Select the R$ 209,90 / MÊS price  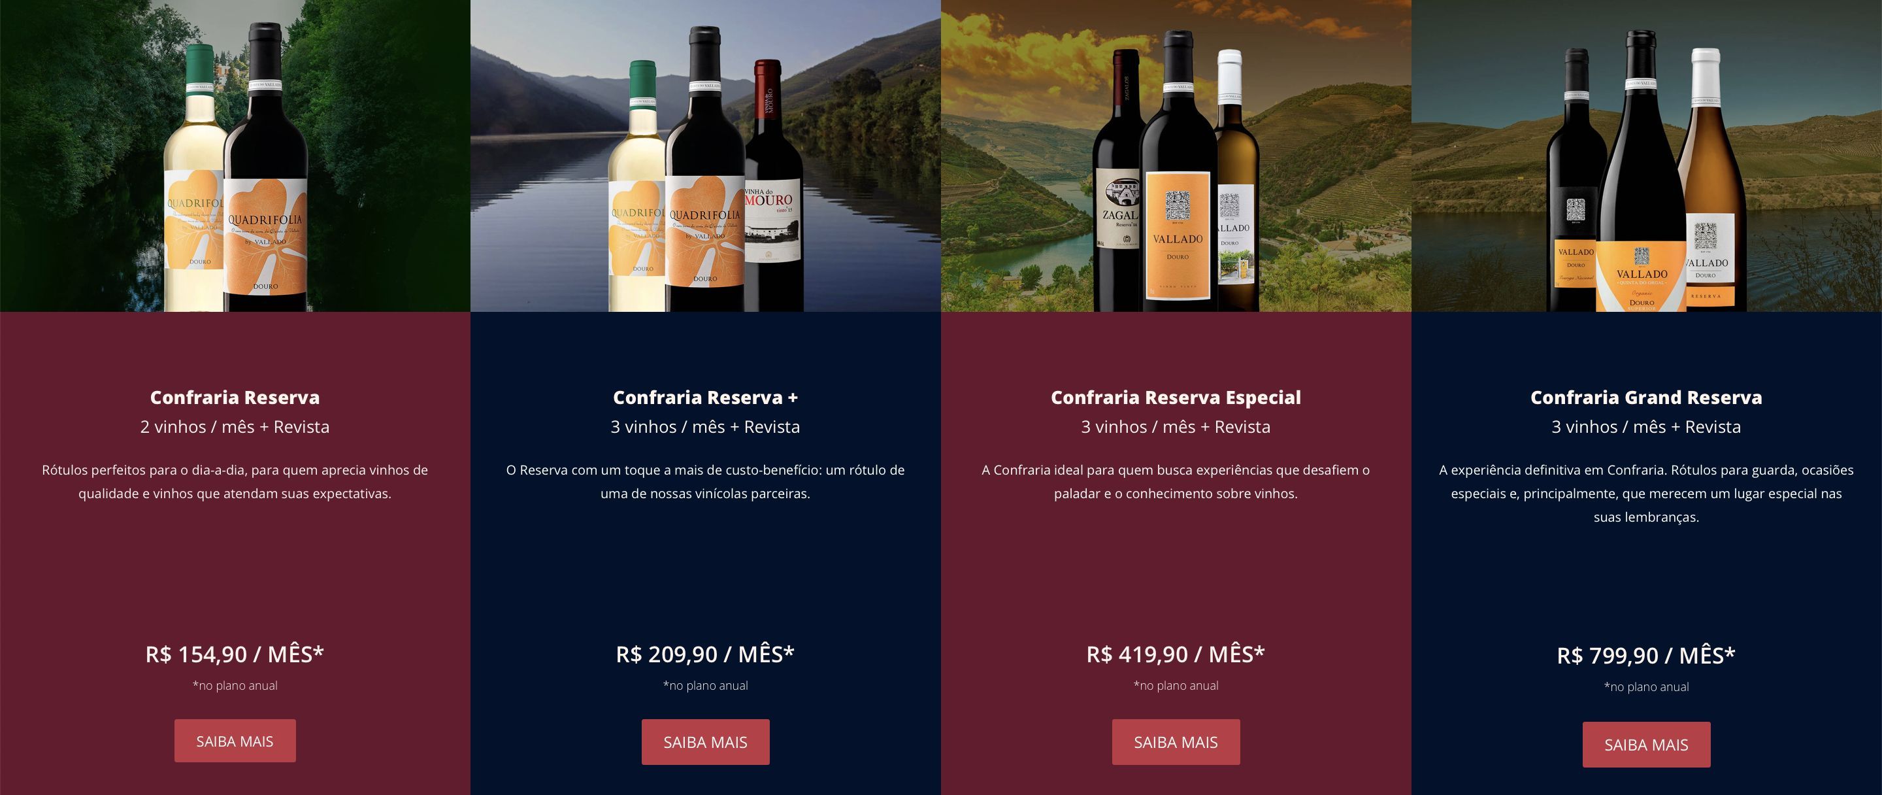point(705,654)
